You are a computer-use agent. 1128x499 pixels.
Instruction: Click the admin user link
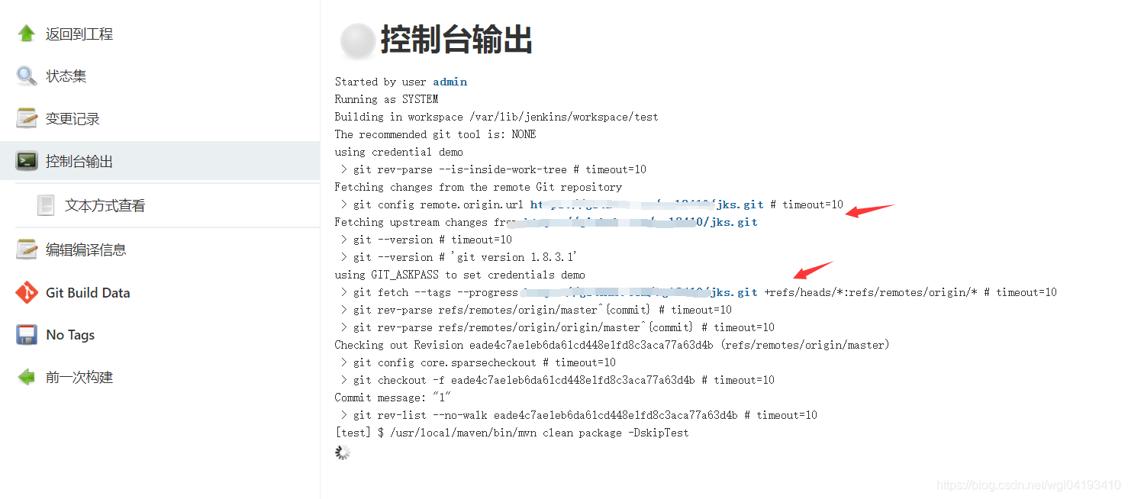[450, 82]
